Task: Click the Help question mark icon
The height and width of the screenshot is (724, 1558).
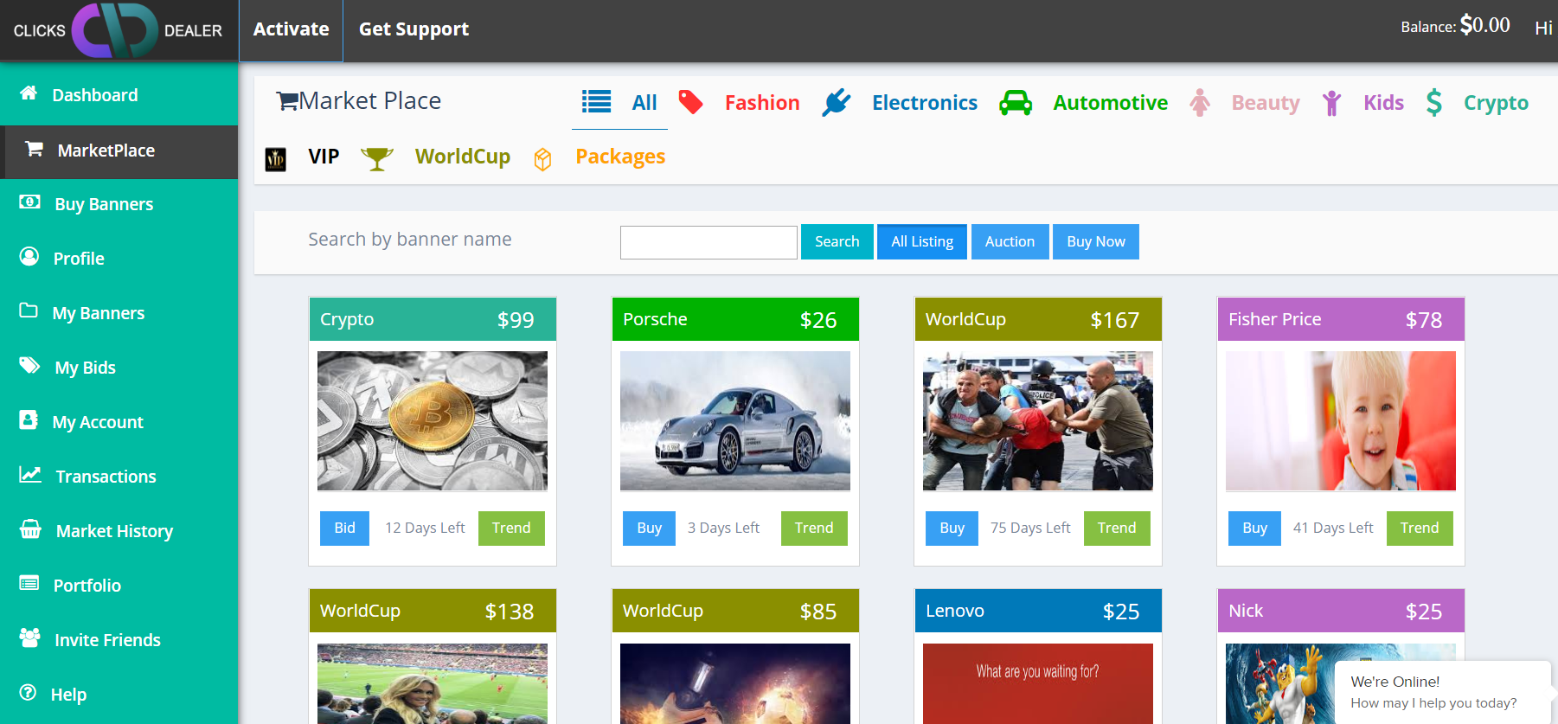Action: pos(28,692)
